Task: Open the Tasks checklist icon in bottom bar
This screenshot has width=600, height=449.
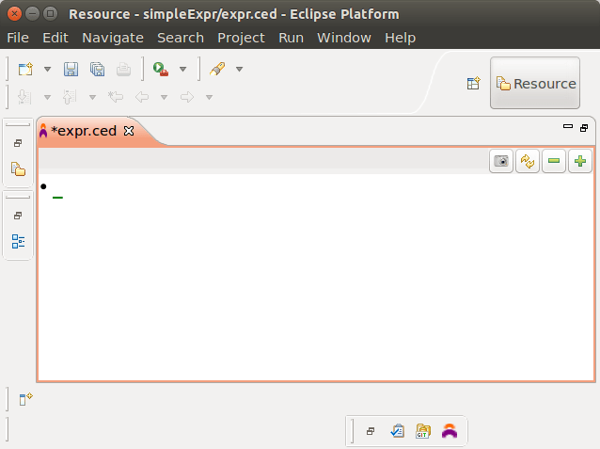Action: (x=397, y=431)
